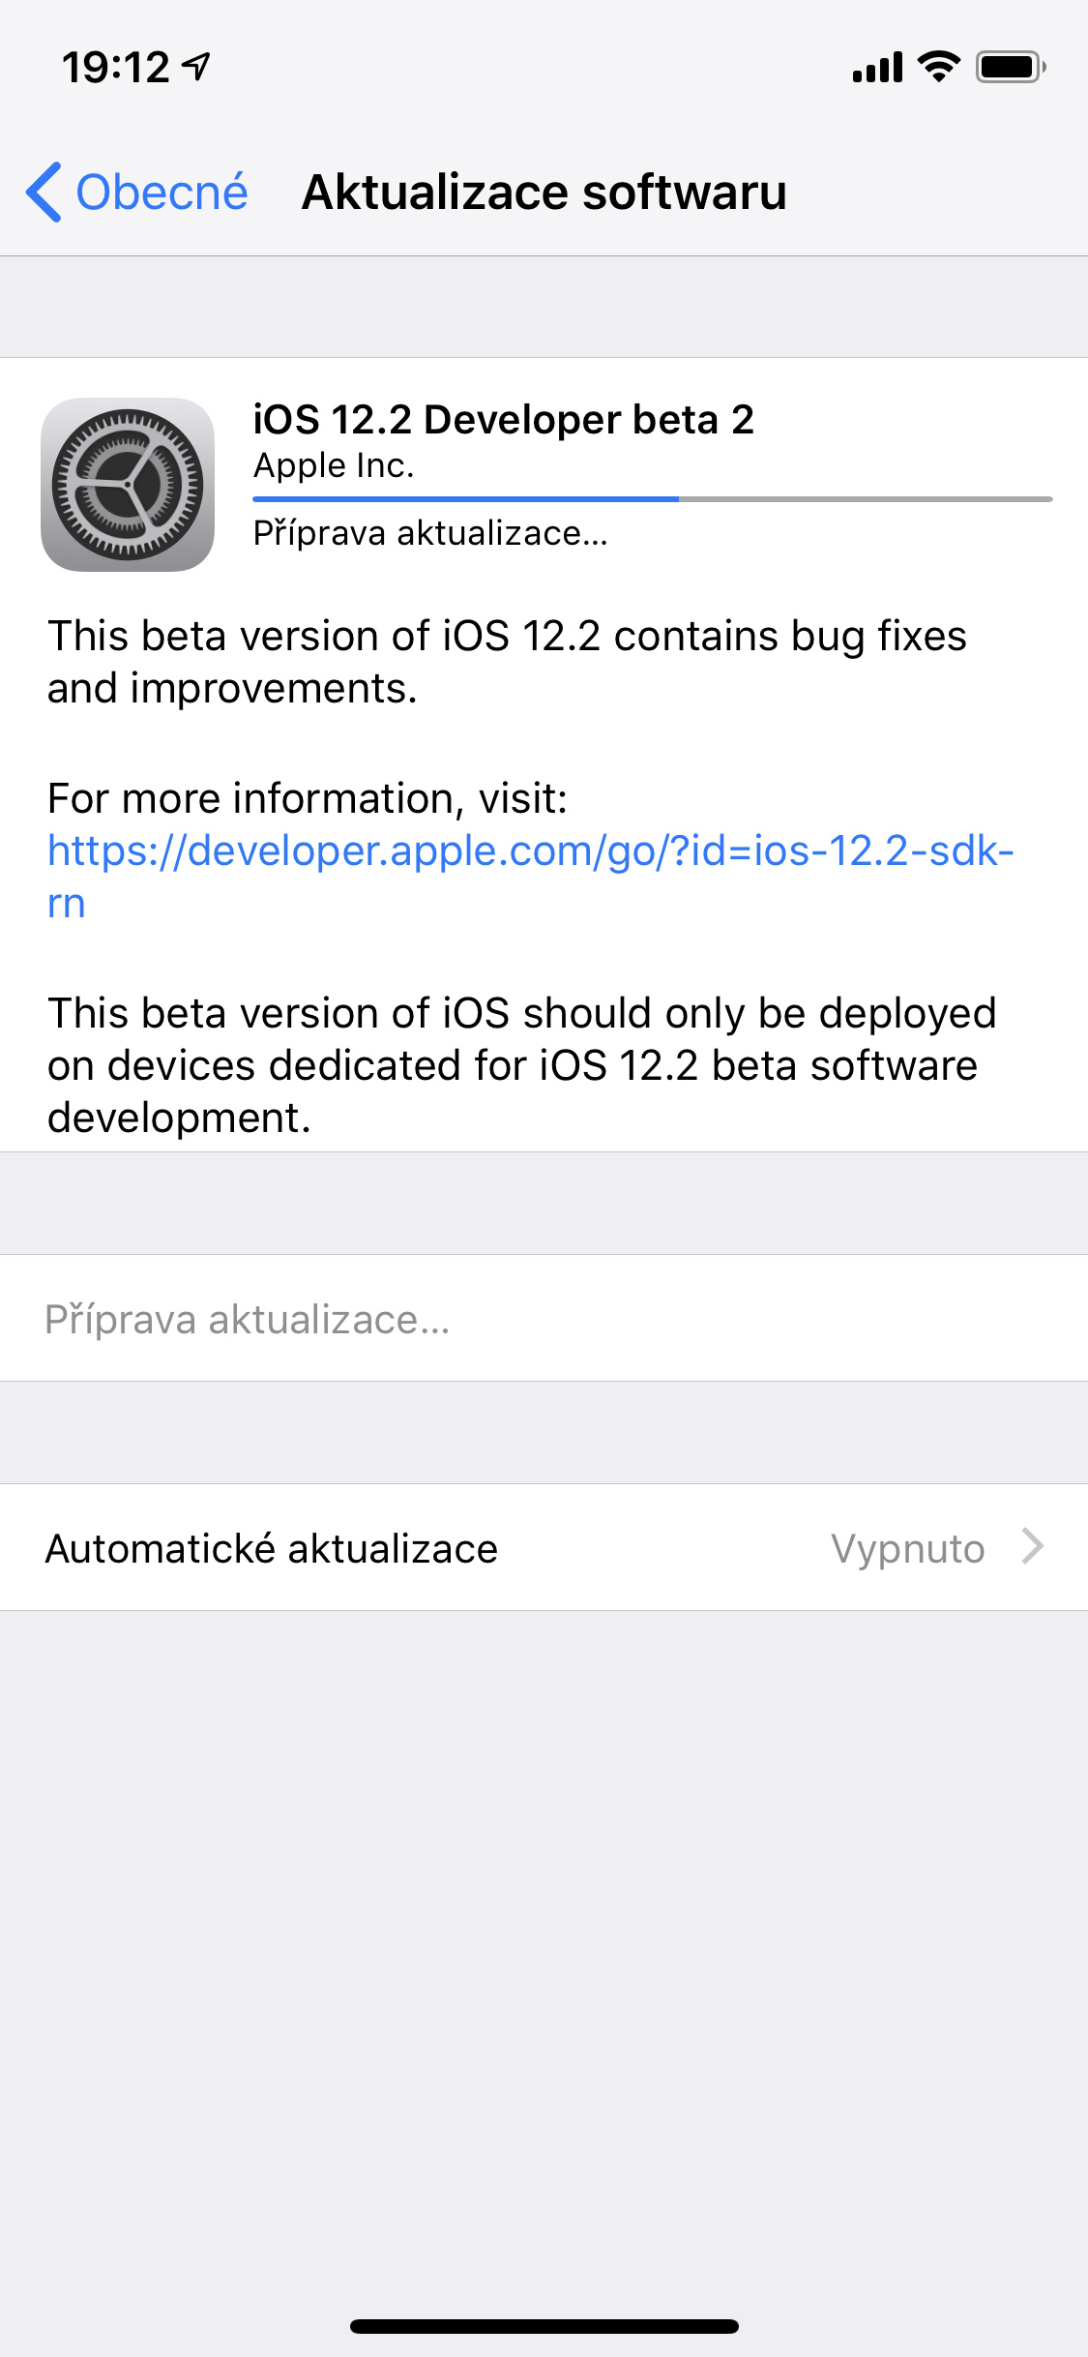The width and height of the screenshot is (1088, 2357).
Task: Tap the chevron next to Vypnuto
Action: [x=1033, y=1546]
